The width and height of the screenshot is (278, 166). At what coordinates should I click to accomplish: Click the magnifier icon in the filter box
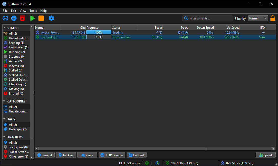(x=186, y=18)
